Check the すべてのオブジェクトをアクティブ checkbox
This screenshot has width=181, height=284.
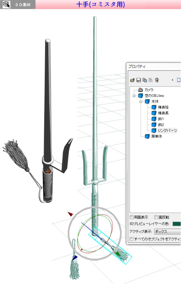pos(131,239)
